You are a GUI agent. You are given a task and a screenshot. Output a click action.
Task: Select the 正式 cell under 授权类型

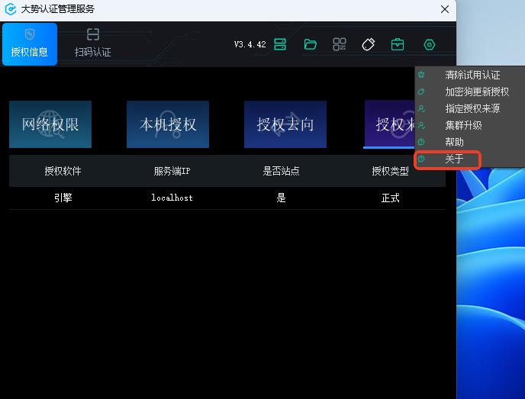coord(390,198)
